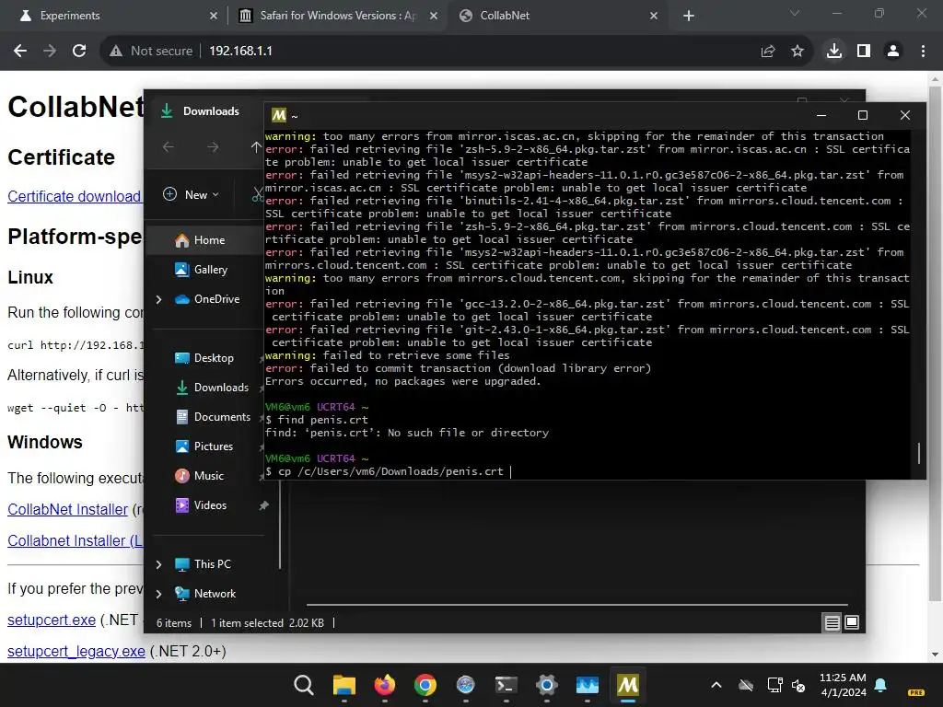This screenshot has width=943, height=707.
Task: Open Chrome downloads icon
Action: 834,52
